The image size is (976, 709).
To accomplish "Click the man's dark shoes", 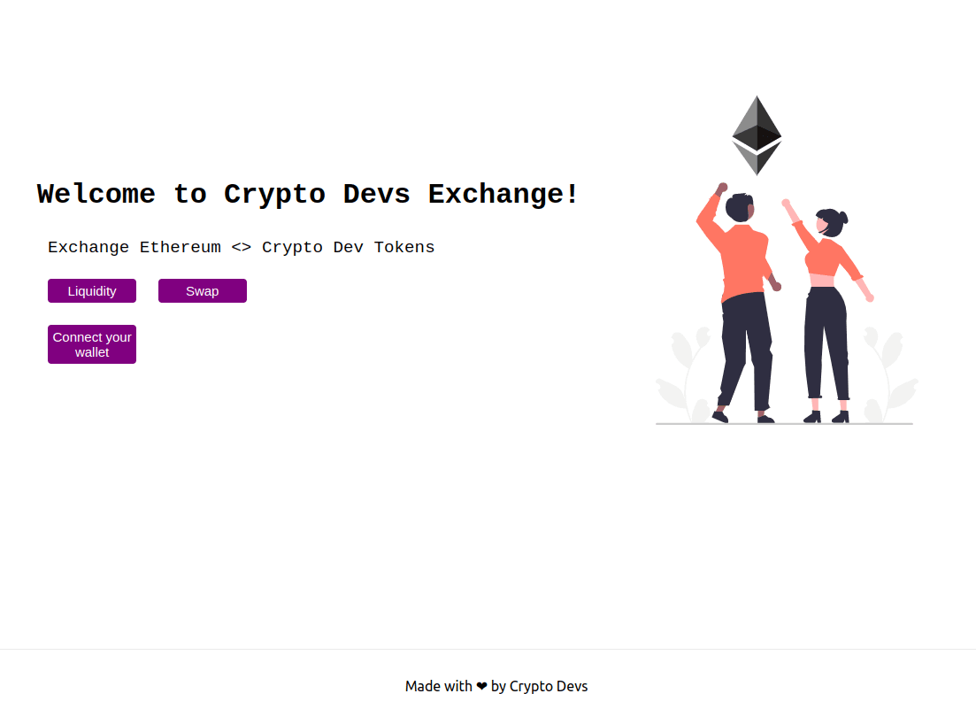I will point(742,417).
